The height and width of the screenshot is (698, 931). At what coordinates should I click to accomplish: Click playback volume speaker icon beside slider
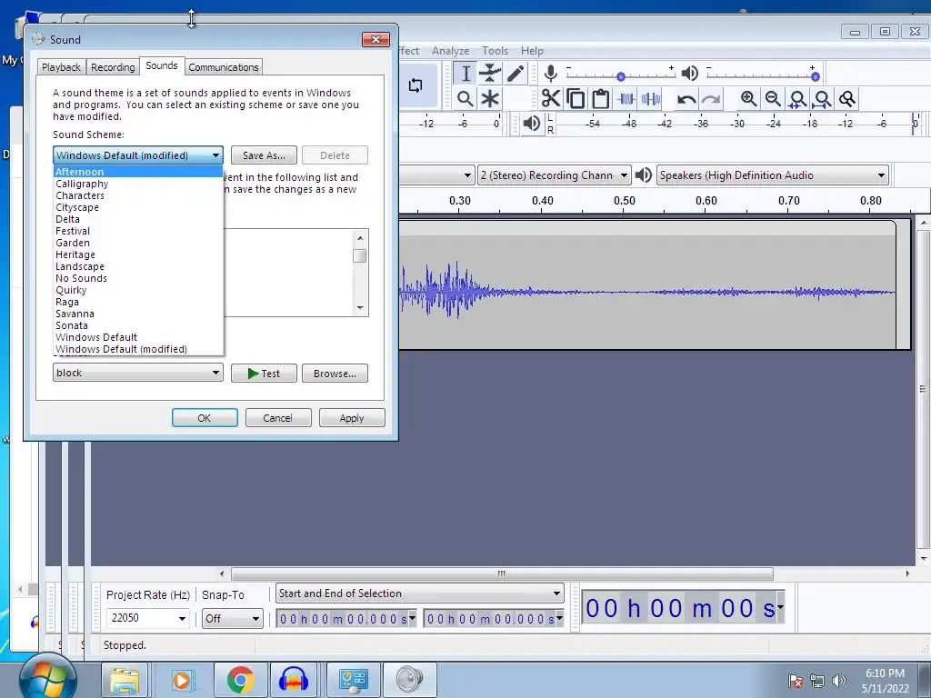[689, 74]
